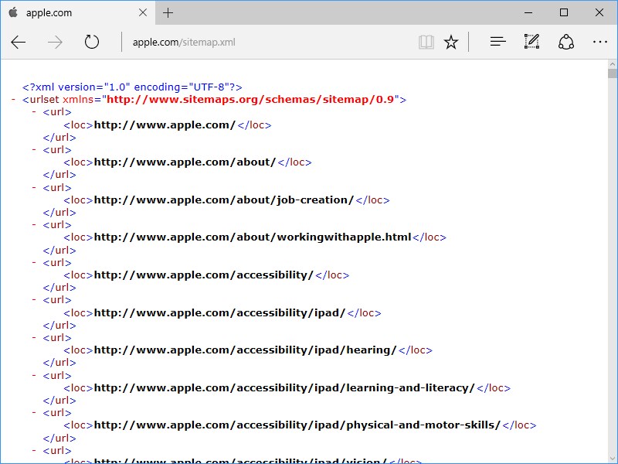Open the Share icon
The image size is (618, 464).
pyautogui.click(x=566, y=42)
